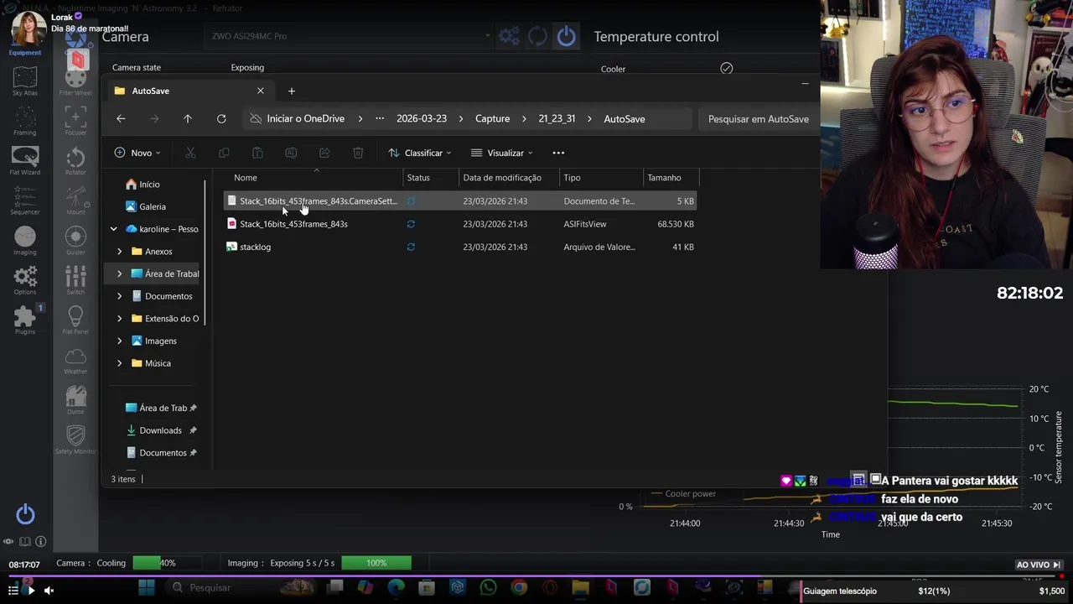Open Galeria in navigation pane
1073x604 pixels.
[145, 206]
